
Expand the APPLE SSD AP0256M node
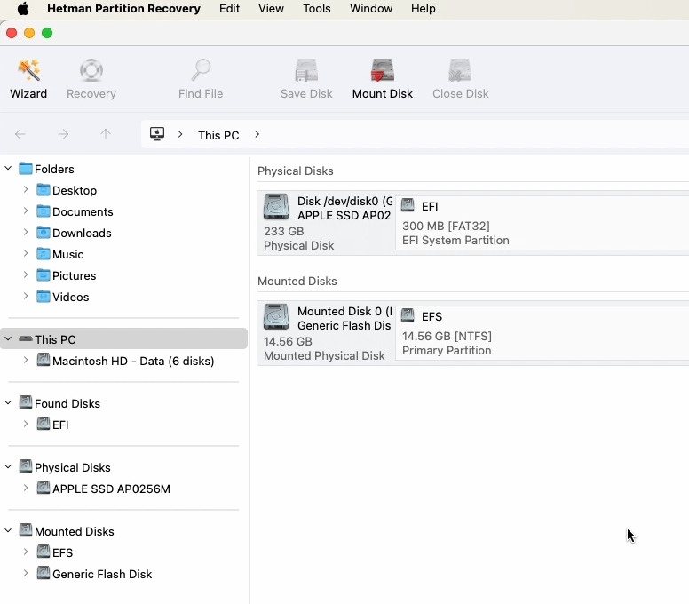[x=26, y=488]
